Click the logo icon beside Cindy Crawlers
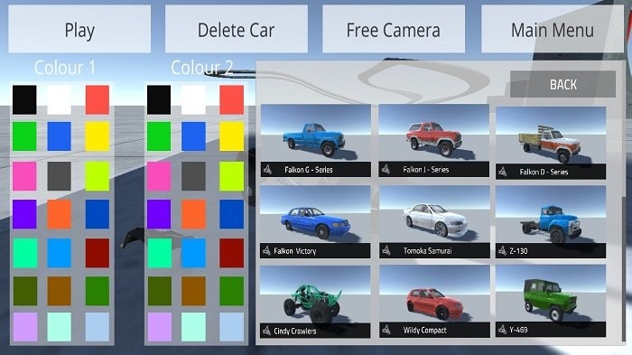 coord(266,331)
